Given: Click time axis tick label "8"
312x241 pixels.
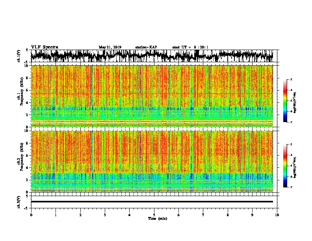Looking at the screenshot, I should (228, 215).
